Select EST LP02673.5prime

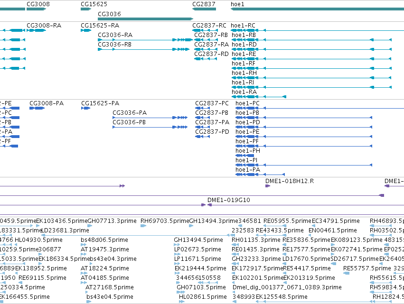[x=197, y=249]
